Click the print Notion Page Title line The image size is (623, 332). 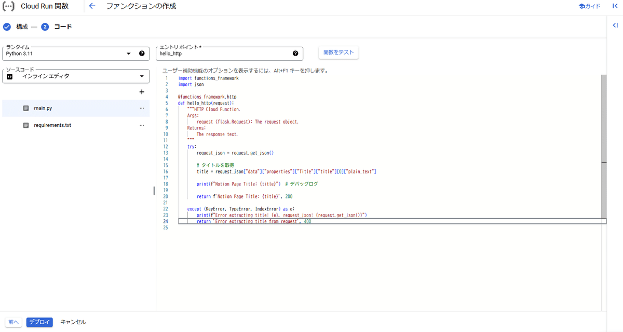pyautogui.click(x=258, y=184)
